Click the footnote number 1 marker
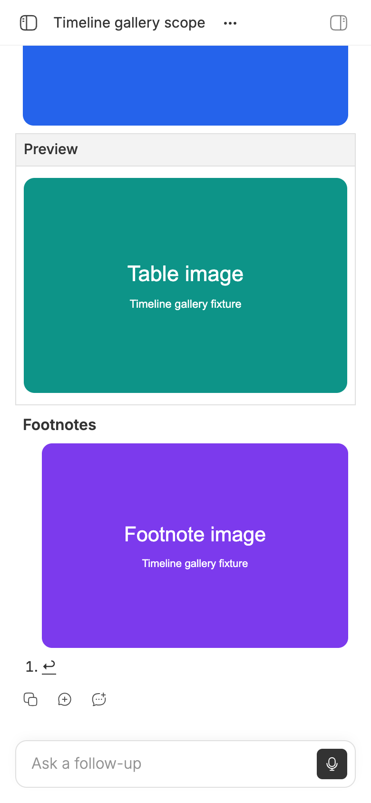This screenshot has height=803, width=371. coord(31,667)
